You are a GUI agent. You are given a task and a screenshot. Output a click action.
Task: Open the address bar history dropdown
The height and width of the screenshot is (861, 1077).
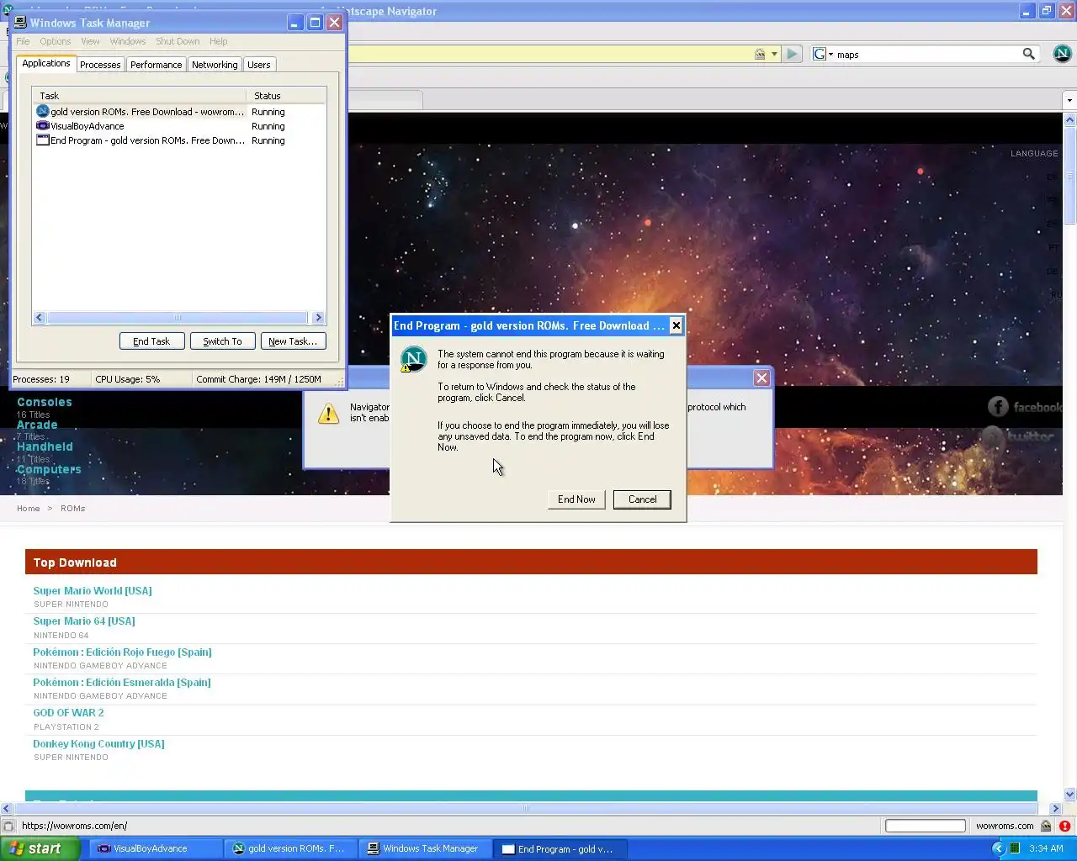(x=774, y=55)
